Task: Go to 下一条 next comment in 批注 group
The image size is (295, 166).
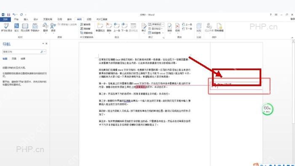Action: pyautogui.click(x=125, y=27)
